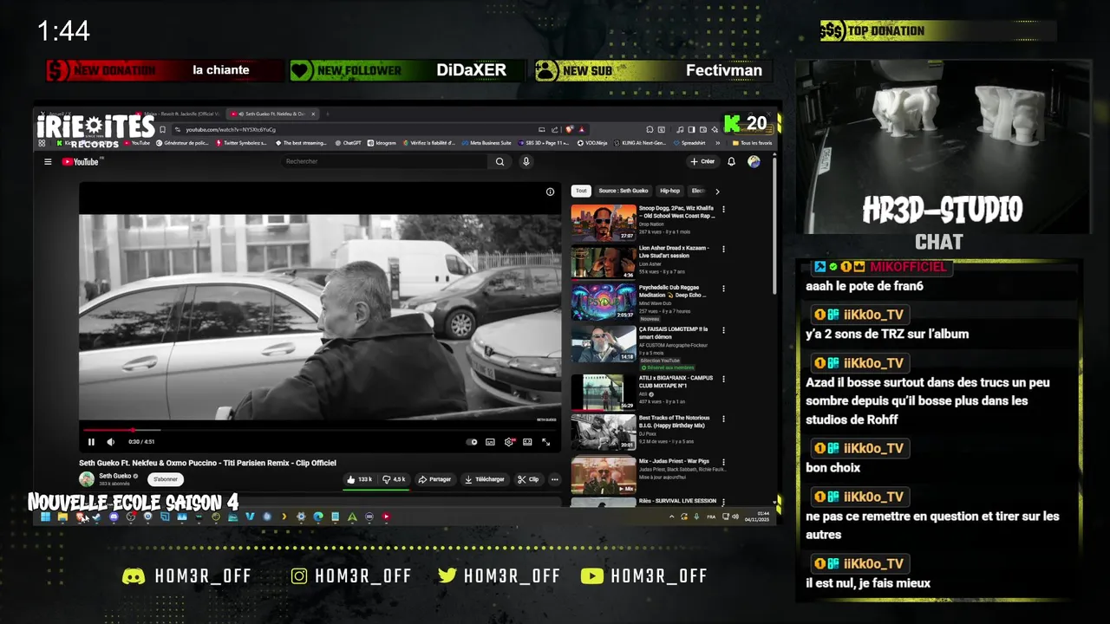Viewport: 1110px width, 624px height.
Task: Open options menu for Lion Asher Dread video
Action: (724, 250)
